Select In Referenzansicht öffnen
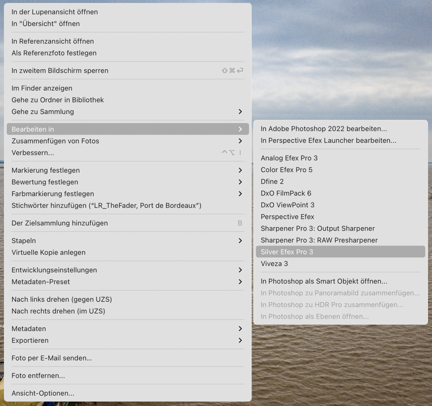Viewport: 432px width, 406px height. point(128,41)
